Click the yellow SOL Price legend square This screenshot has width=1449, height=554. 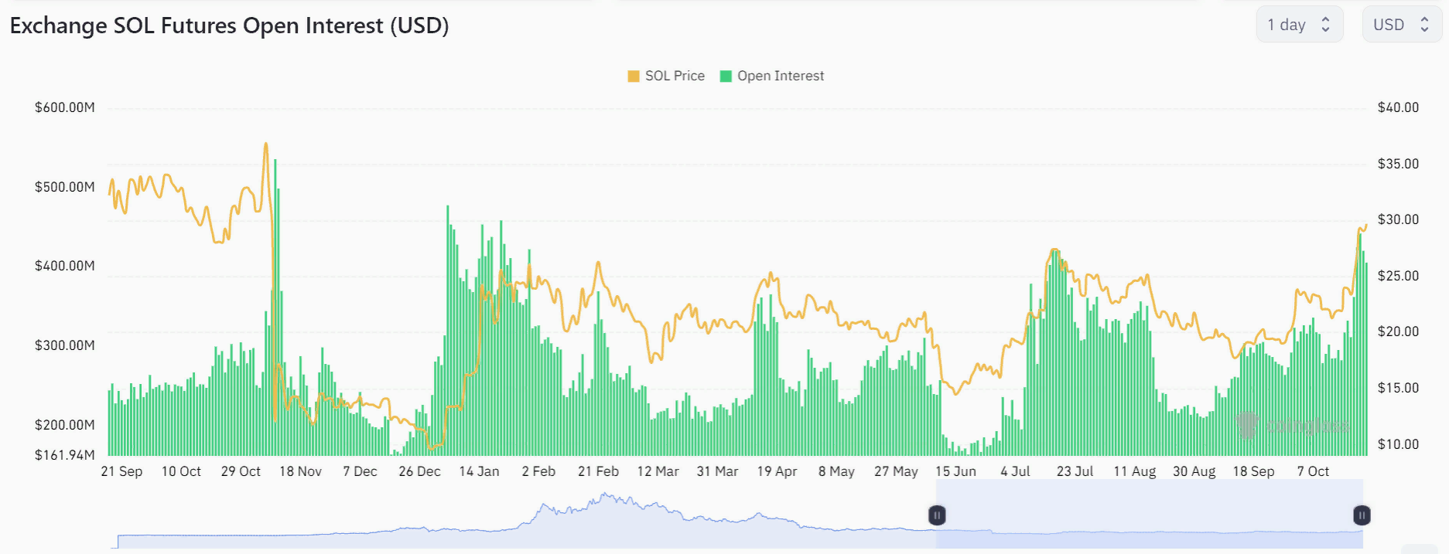tap(634, 76)
